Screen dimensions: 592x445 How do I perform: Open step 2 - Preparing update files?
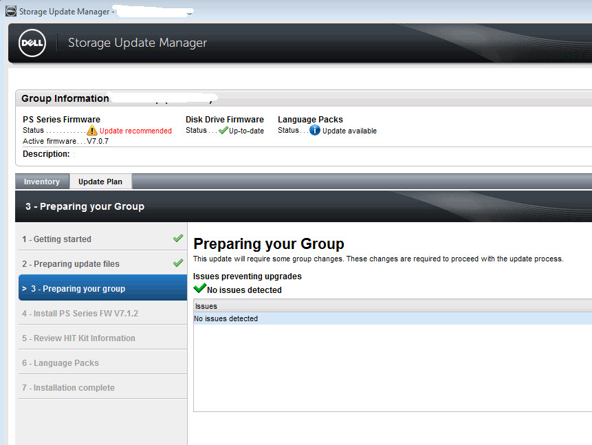(102, 263)
